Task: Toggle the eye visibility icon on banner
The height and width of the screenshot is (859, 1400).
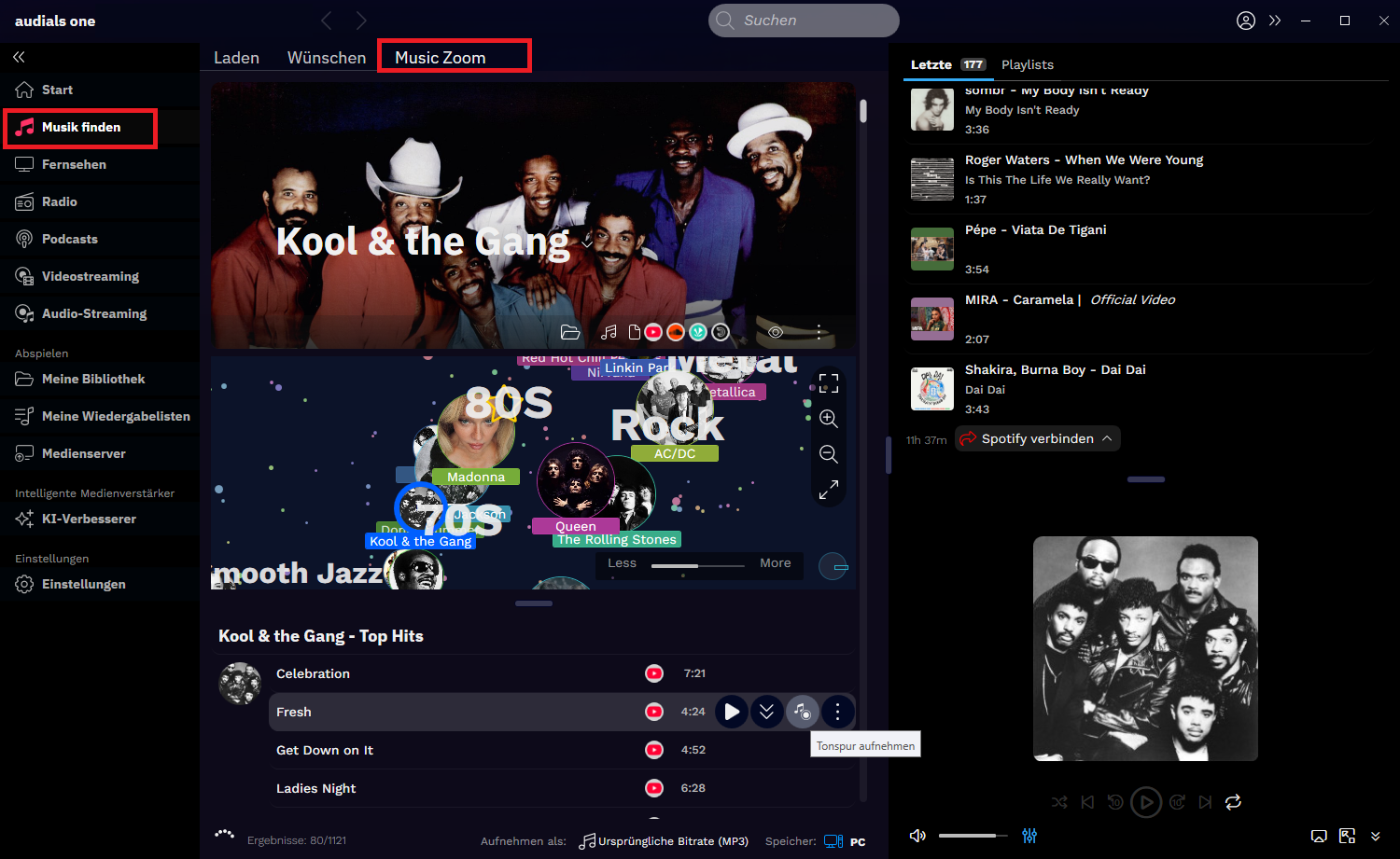Action: pos(775,332)
